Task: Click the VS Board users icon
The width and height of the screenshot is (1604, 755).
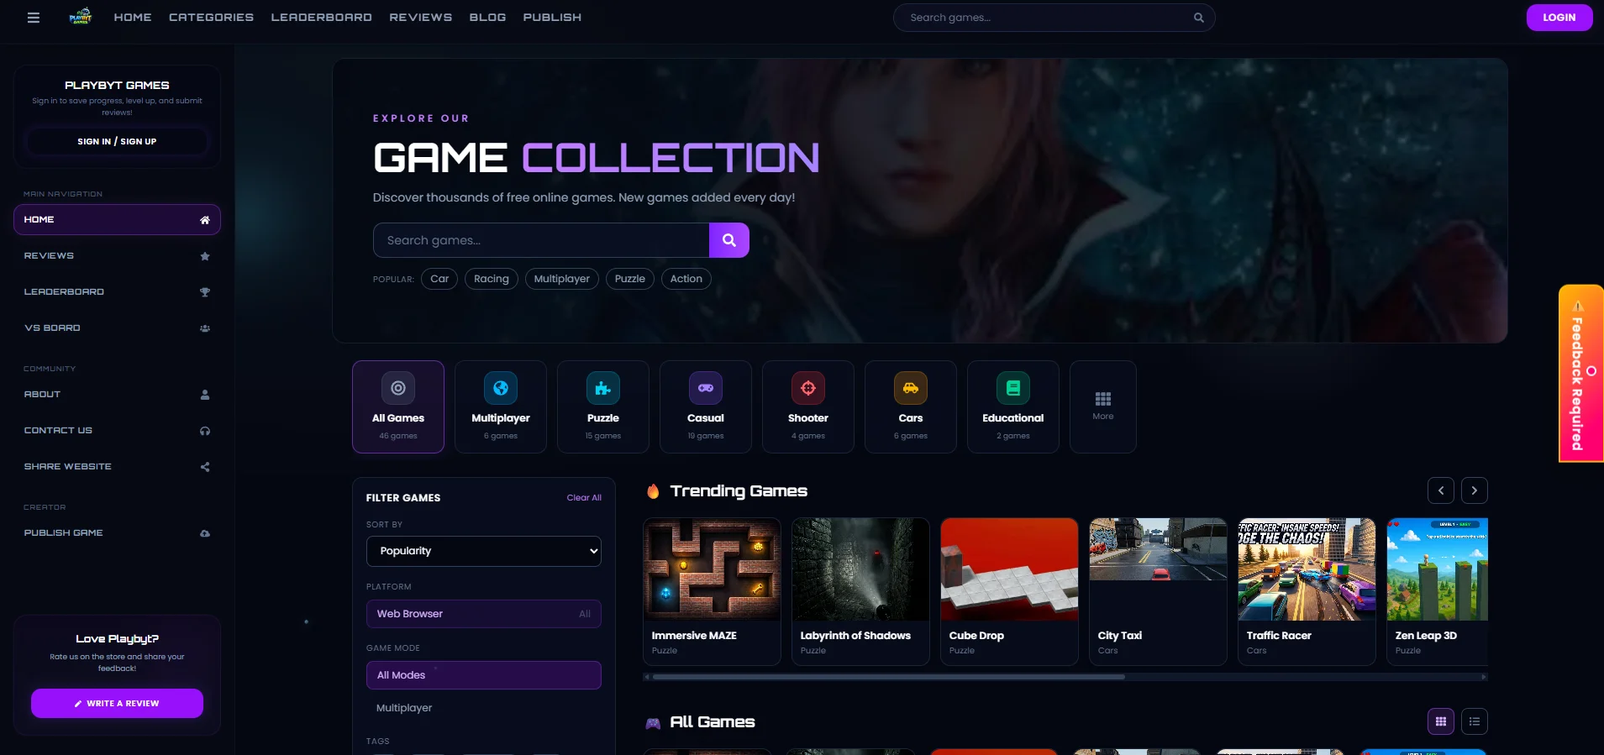Action: coord(205,328)
